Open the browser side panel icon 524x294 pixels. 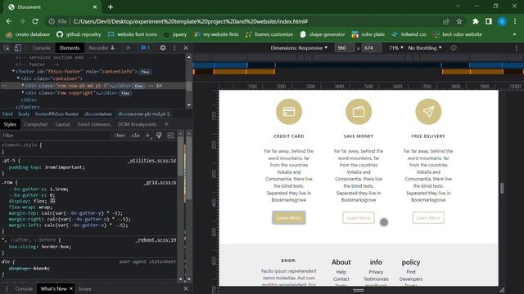pyautogui.click(x=489, y=21)
